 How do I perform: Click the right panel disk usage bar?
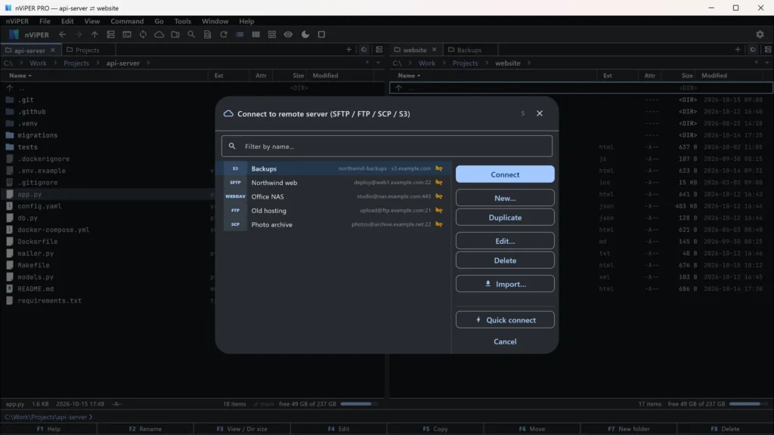pyautogui.click(x=748, y=404)
